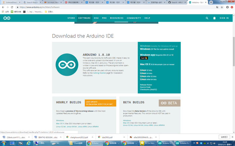Switch to the Sci-Hub browser tab

53,2
